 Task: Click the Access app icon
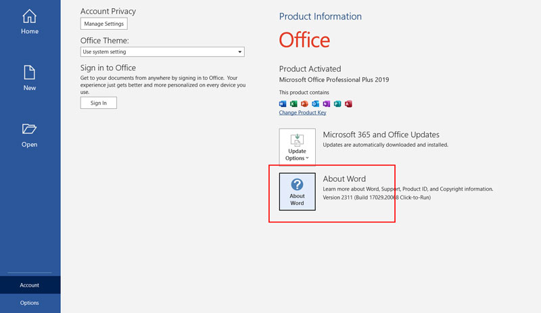point(348,103)
